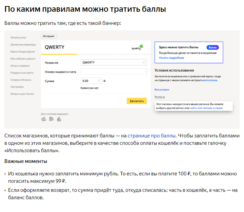Select the third payment method icon
The width and height of the screenshot is (244, 212).
pos(59,119)
